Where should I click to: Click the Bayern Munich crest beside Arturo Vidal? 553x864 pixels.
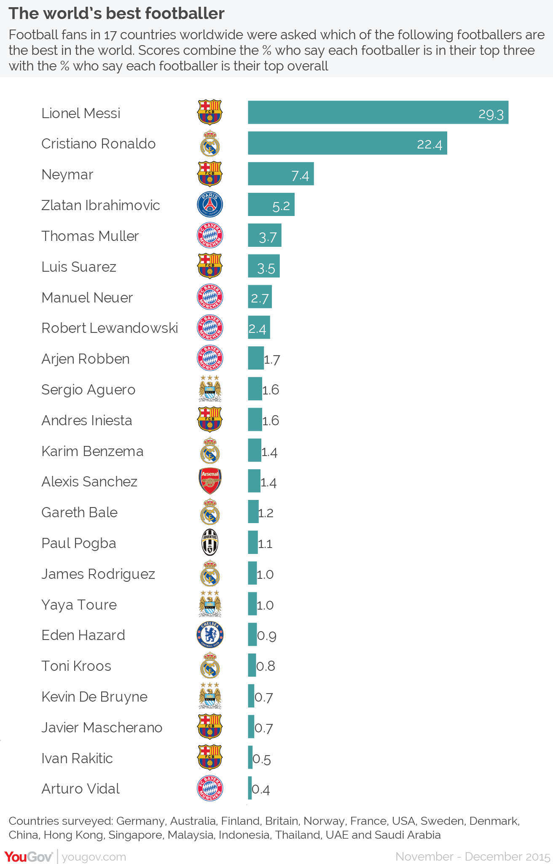tap(210, 788)
